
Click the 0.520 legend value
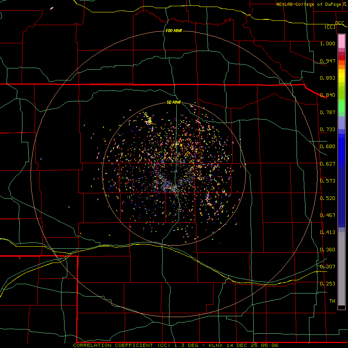[328, 198]
